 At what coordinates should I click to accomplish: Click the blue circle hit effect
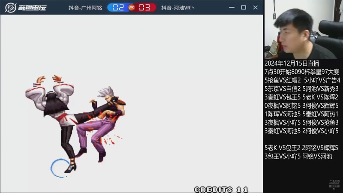pos(60,168)
